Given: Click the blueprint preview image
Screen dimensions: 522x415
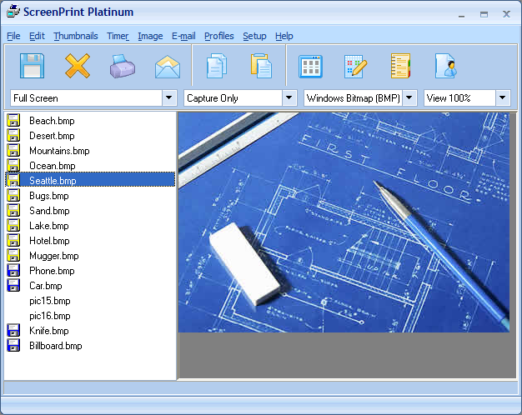Looking at the screenshot, I should point(344,222).
